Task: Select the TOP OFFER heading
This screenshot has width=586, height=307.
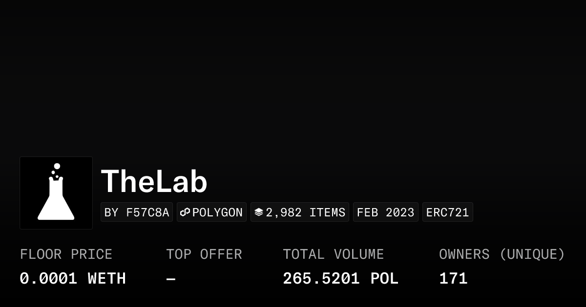Action: (204, 254)
